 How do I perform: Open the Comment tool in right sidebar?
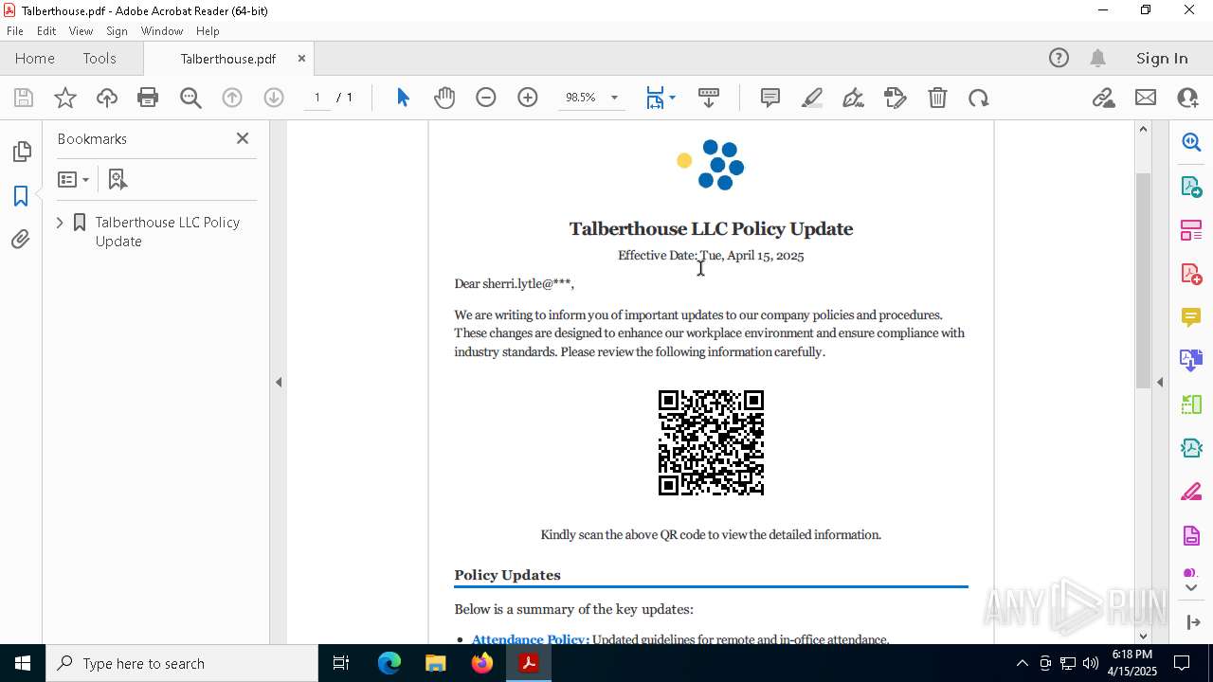pyautogui.click(x=1191, y=317)
